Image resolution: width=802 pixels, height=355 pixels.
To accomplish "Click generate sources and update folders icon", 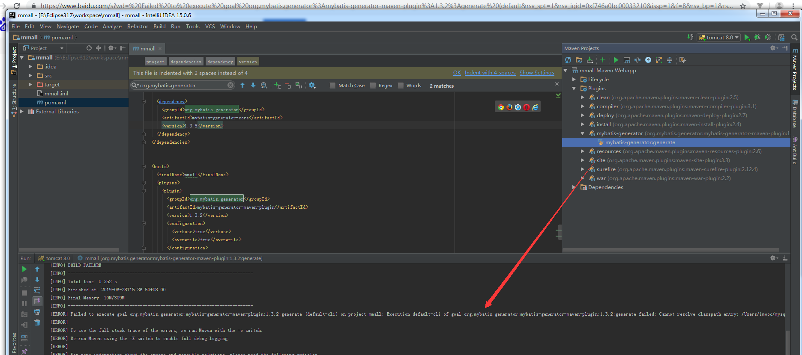I will (x=579, y=60).
